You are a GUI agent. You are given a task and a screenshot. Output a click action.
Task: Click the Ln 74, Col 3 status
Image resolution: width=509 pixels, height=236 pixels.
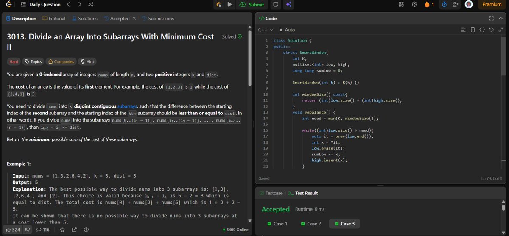[x=492, y=178]
